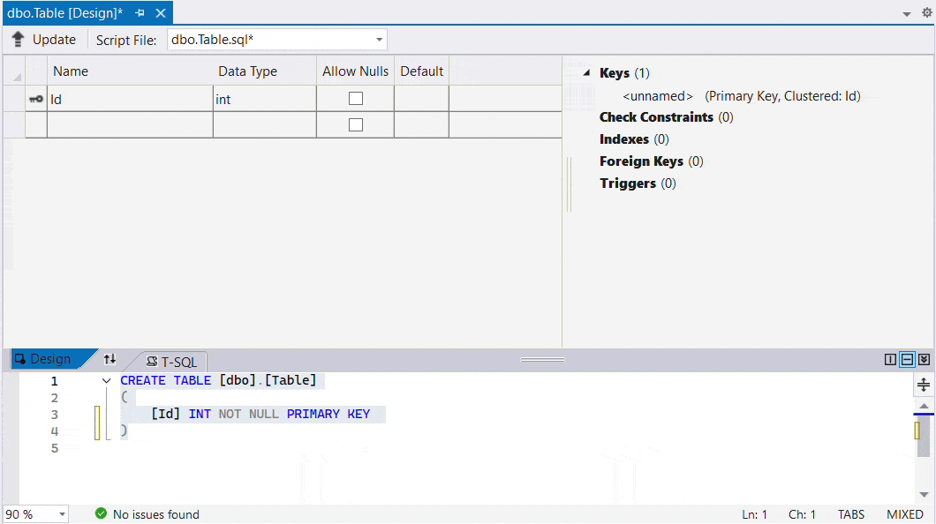Select the vertical split view icon
The height and width of the screenshot is (524, 936).
tap(890, 359)
